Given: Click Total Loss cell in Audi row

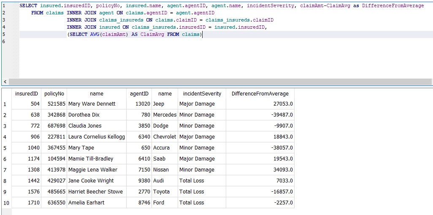Looking at the screenshot, I should pos(202,181).
